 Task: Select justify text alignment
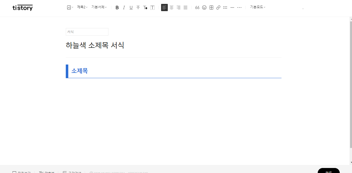pos(185,8)
